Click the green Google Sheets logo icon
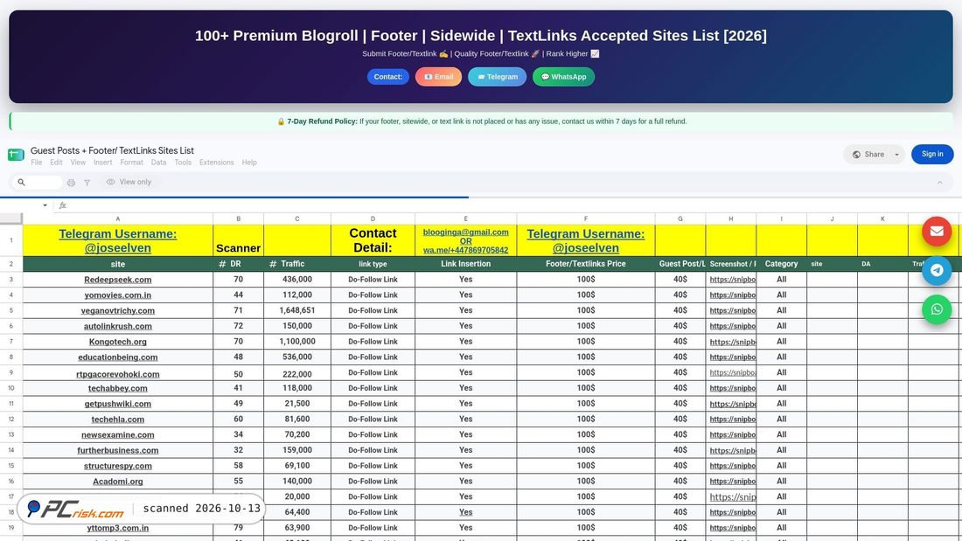 click(x=16, y=155)
